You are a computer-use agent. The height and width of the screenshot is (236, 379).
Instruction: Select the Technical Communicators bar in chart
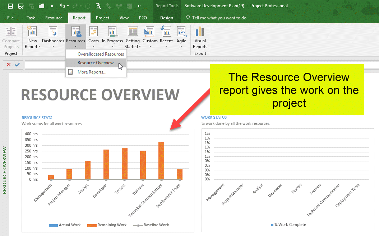click(161, 160)
